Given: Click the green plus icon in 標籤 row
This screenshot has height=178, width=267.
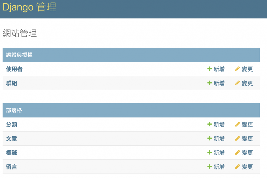Looking at the screenshot, I should click(209, 152).
